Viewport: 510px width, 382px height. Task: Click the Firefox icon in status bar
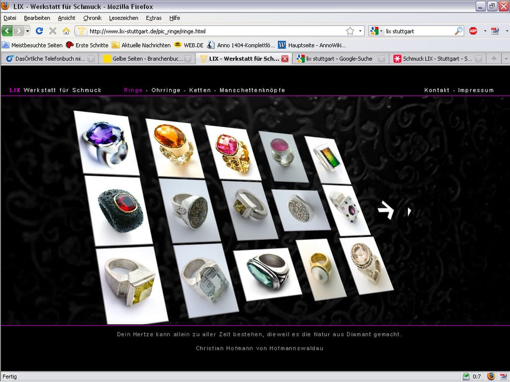click(491, 376)
